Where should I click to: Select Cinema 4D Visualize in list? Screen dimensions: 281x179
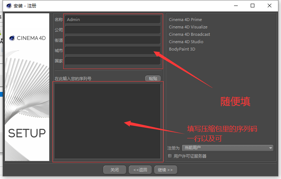point(188,27)
